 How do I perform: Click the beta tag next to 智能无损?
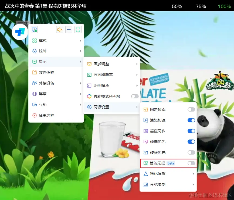pos(171,163)
